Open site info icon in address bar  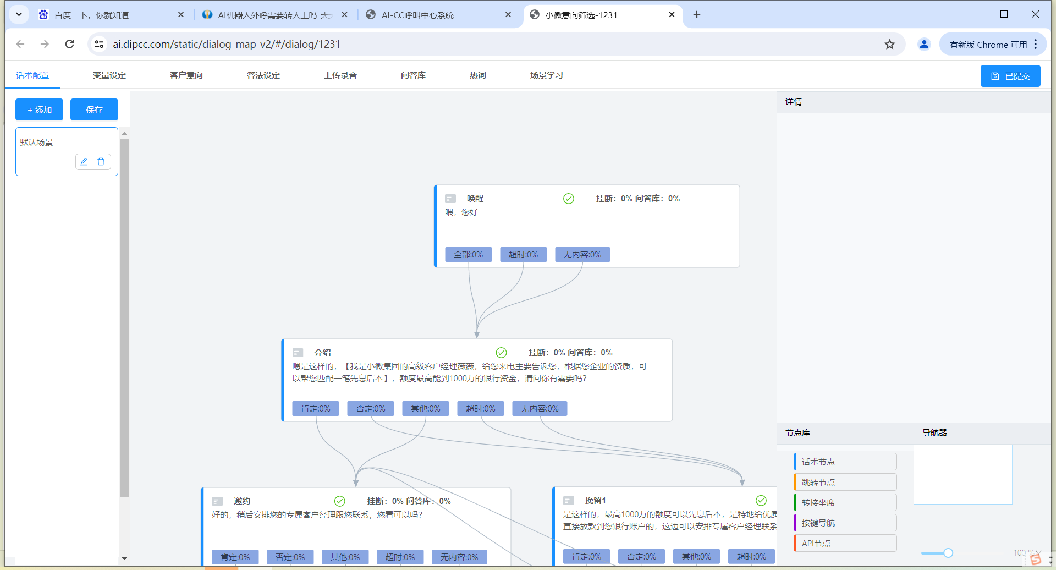click(x=99, y=45)
